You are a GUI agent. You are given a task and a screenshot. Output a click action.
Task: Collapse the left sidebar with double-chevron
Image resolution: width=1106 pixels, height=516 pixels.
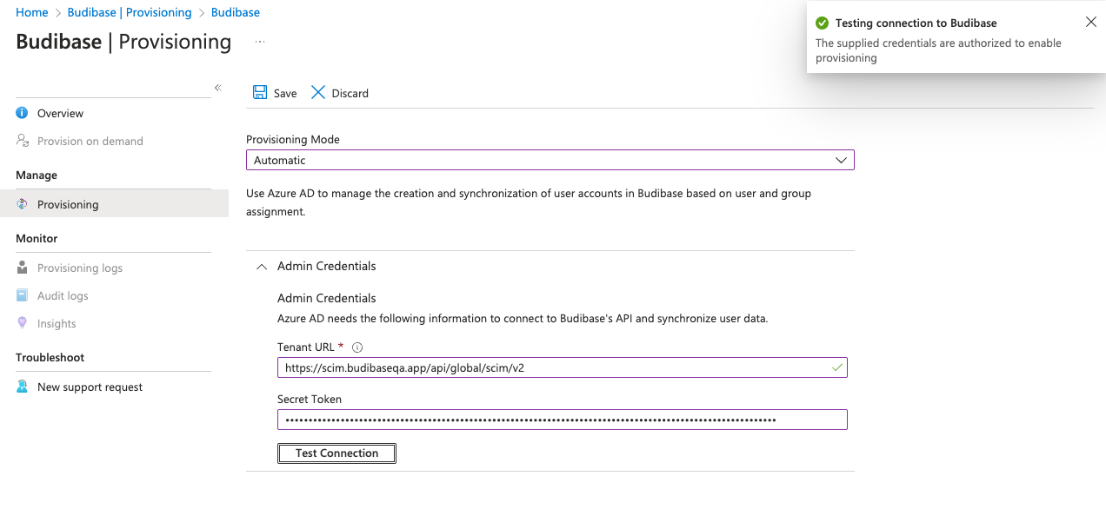pos(218,88)
